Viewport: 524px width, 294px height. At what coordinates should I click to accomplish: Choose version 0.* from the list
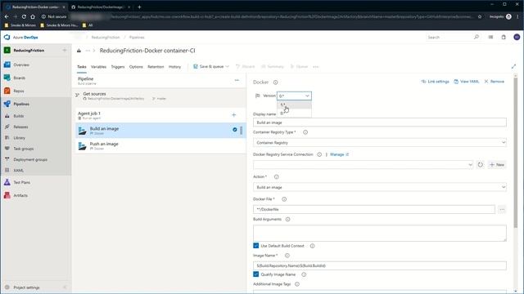[294, 114]
